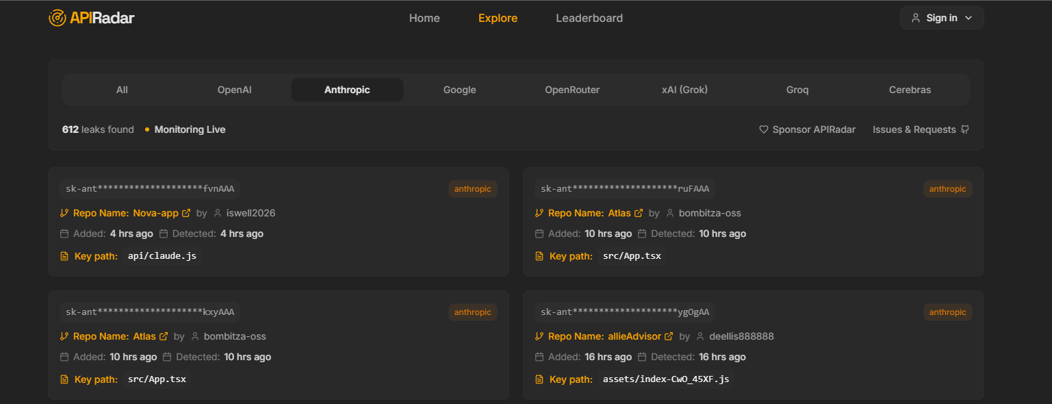Viewport: 1052px width, 404px height.
Task: Open the allieAdvisor repo link
Action: click(634, 336)
